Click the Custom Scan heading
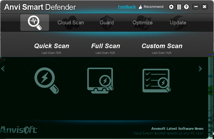 pos(162,46)
